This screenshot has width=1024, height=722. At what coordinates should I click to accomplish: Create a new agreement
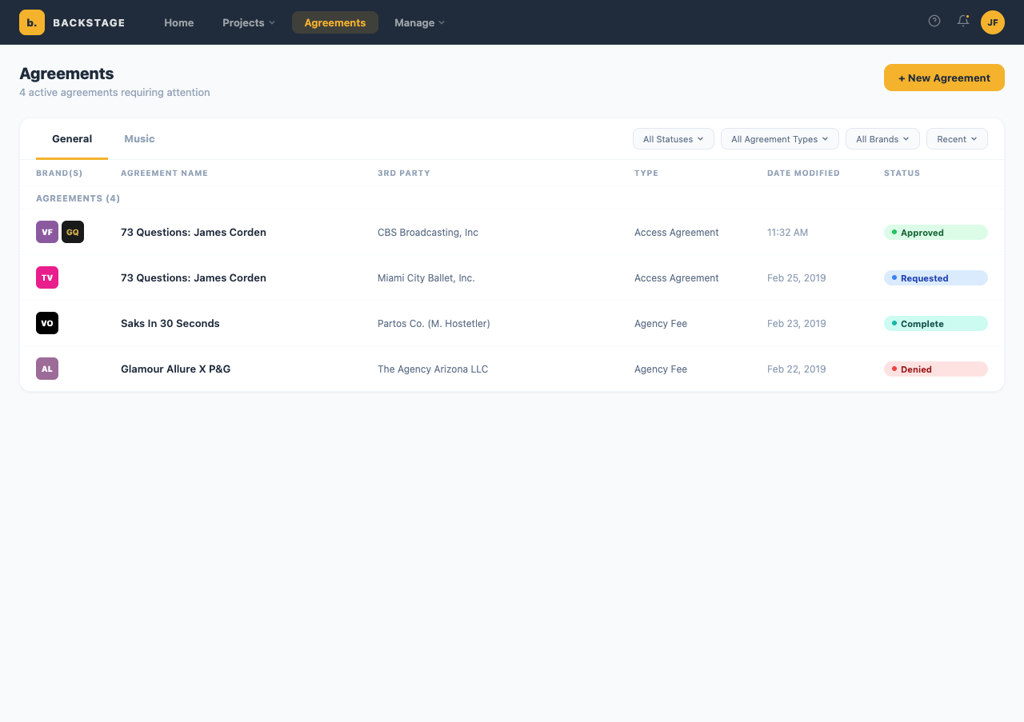[x=943, y=78]
